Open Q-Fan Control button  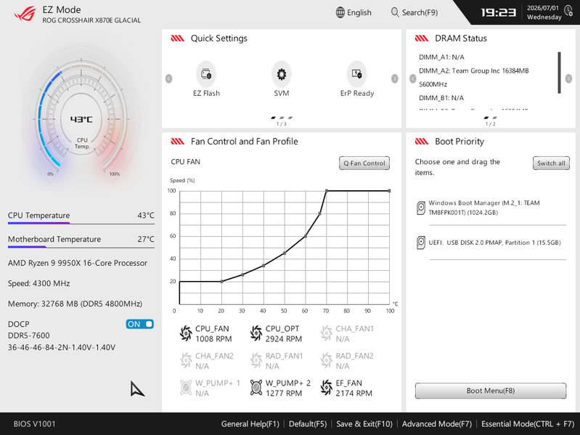point(364,163)
